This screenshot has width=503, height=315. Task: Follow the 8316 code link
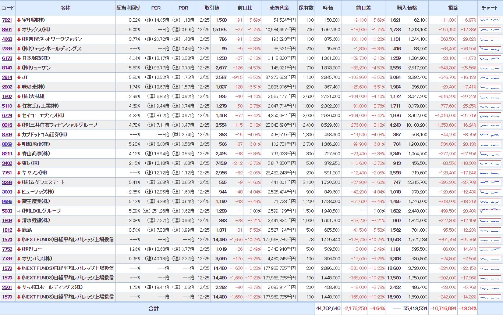(7, 125)
